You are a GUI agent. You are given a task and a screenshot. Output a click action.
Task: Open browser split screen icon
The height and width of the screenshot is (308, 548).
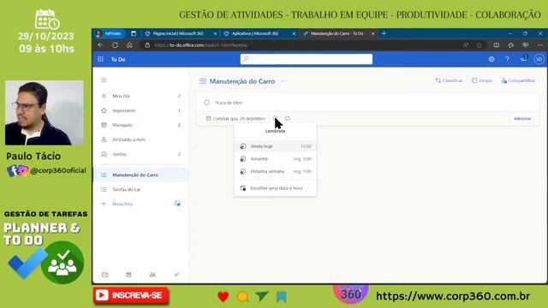click(497, 45)
